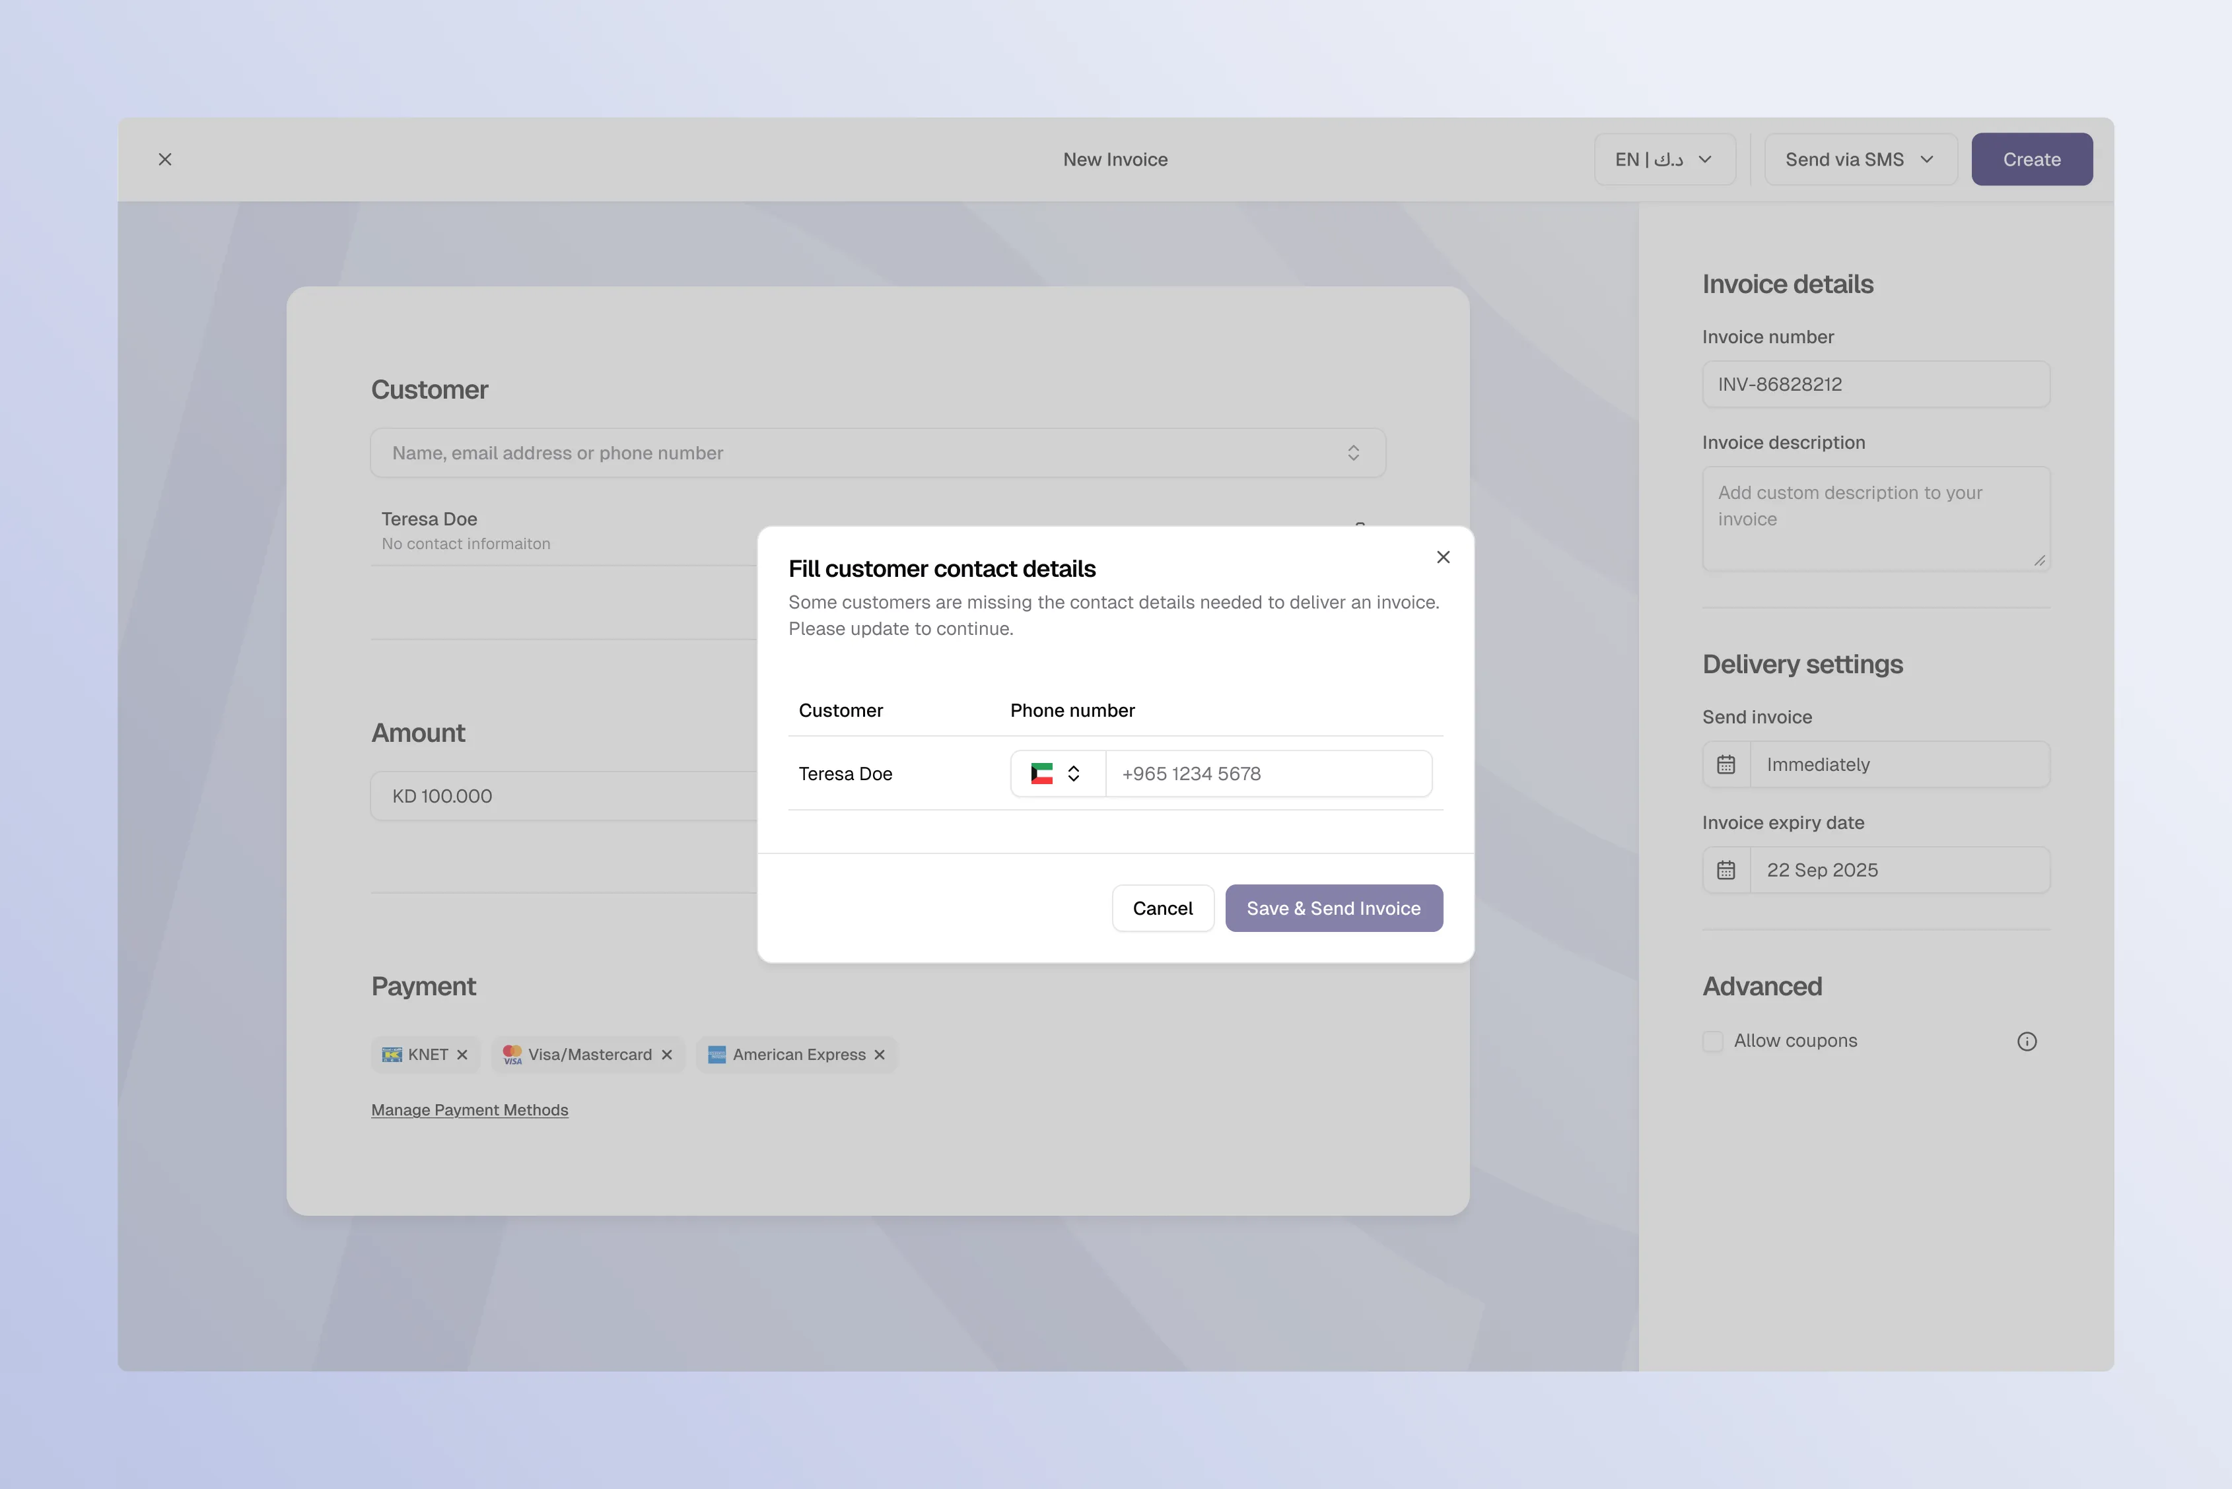Image resolution: width=2232 pixels, height=1489 pixels.
Task: Click the Invoice details heading
Action: (1788, 284)
